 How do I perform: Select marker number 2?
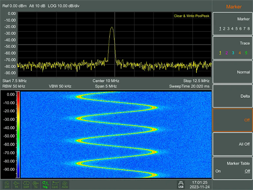pos(224,29)
